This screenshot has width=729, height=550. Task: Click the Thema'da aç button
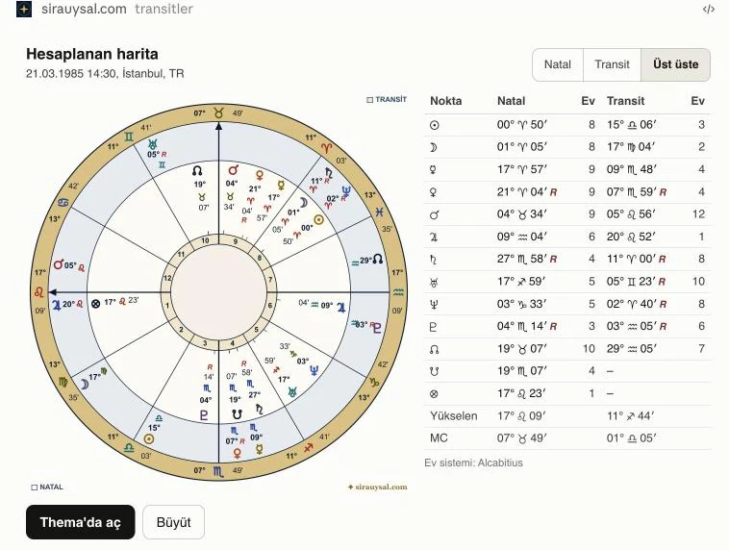81,522
